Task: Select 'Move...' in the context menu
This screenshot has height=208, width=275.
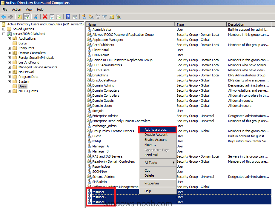Action: [158, 145]
